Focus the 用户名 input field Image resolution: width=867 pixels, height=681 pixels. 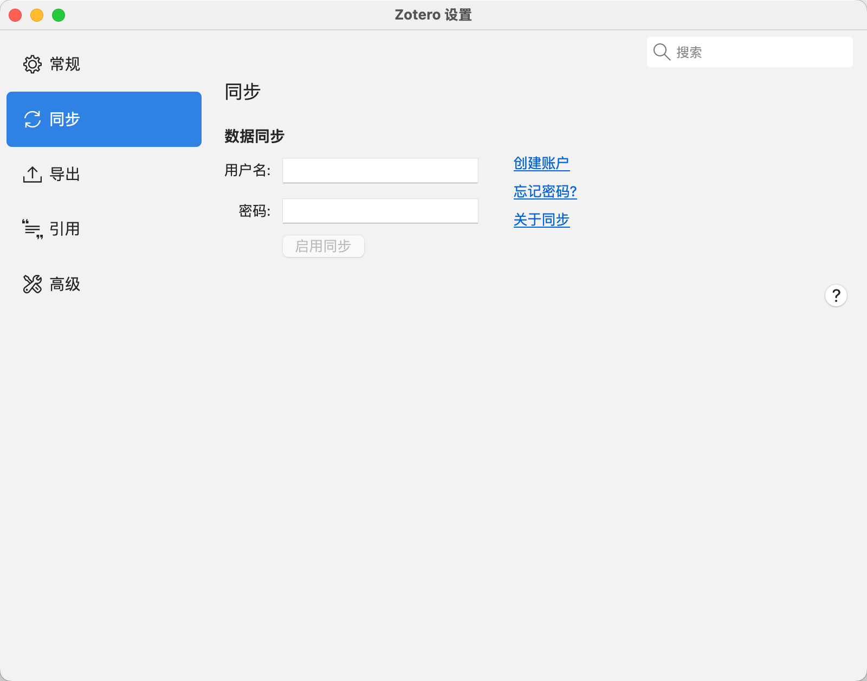coord(380,171)
